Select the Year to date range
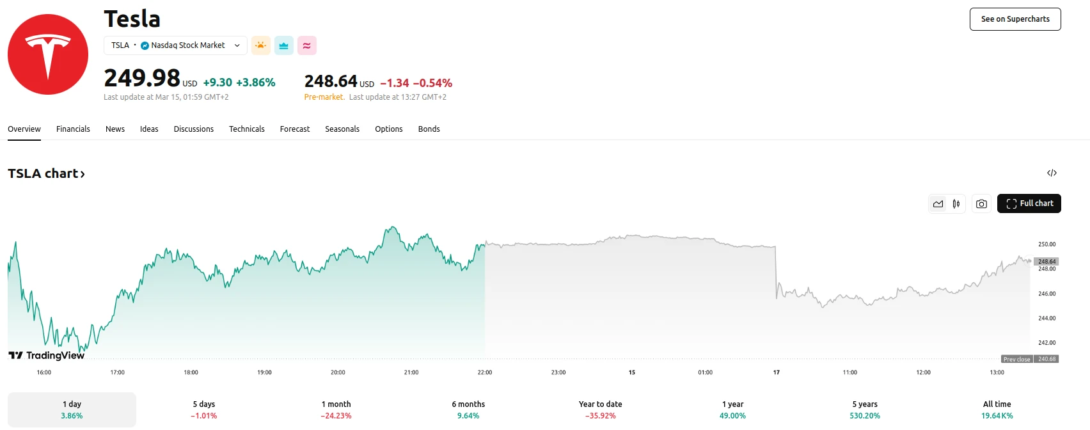Image resolution: width=1090 pixels, height=430 pixels. pyautogui.click(x=600, y=410)
